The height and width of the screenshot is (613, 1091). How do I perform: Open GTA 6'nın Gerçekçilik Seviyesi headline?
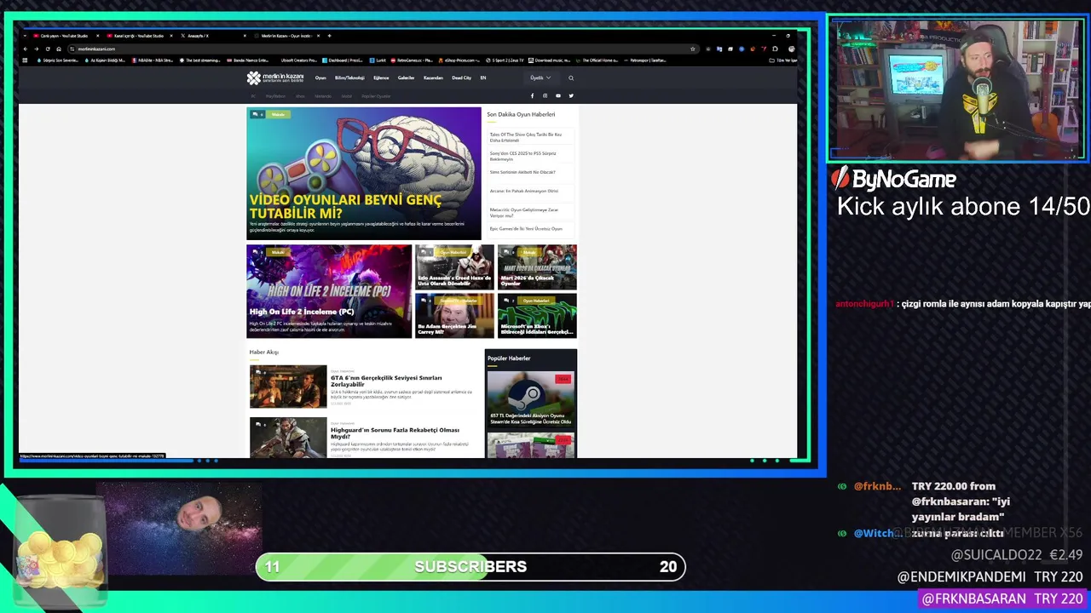[x=386, y=381]
